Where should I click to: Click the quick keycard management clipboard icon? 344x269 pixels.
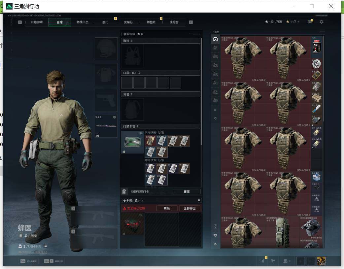(x=124, y=191)
